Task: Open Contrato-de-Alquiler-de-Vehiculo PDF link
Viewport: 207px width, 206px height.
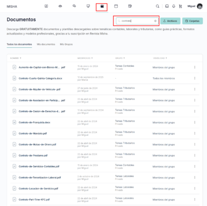Action: pos(40,89)
